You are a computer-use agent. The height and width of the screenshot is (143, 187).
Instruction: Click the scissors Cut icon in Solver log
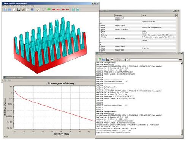(118, 60)
